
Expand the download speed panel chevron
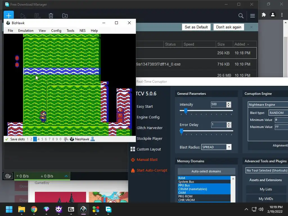click(66, 176)
